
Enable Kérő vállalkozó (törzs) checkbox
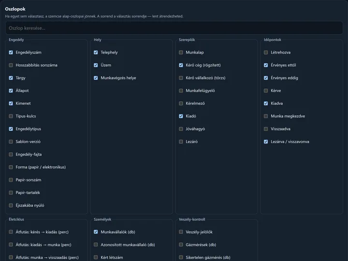(x=181, y=78)
